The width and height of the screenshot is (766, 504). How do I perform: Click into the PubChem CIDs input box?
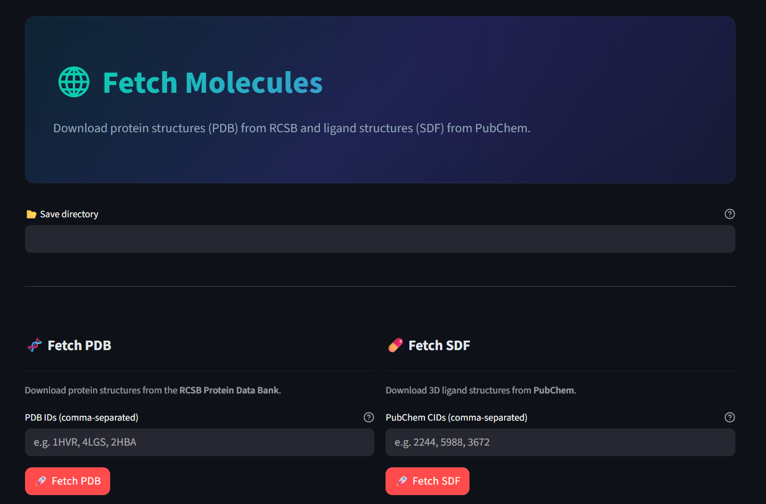(x=560, y=442)
